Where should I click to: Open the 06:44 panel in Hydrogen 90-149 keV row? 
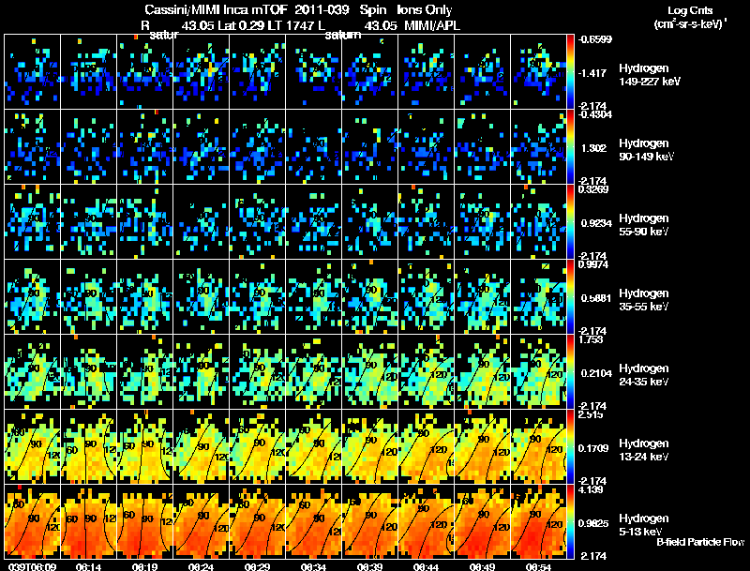point(426,147)
